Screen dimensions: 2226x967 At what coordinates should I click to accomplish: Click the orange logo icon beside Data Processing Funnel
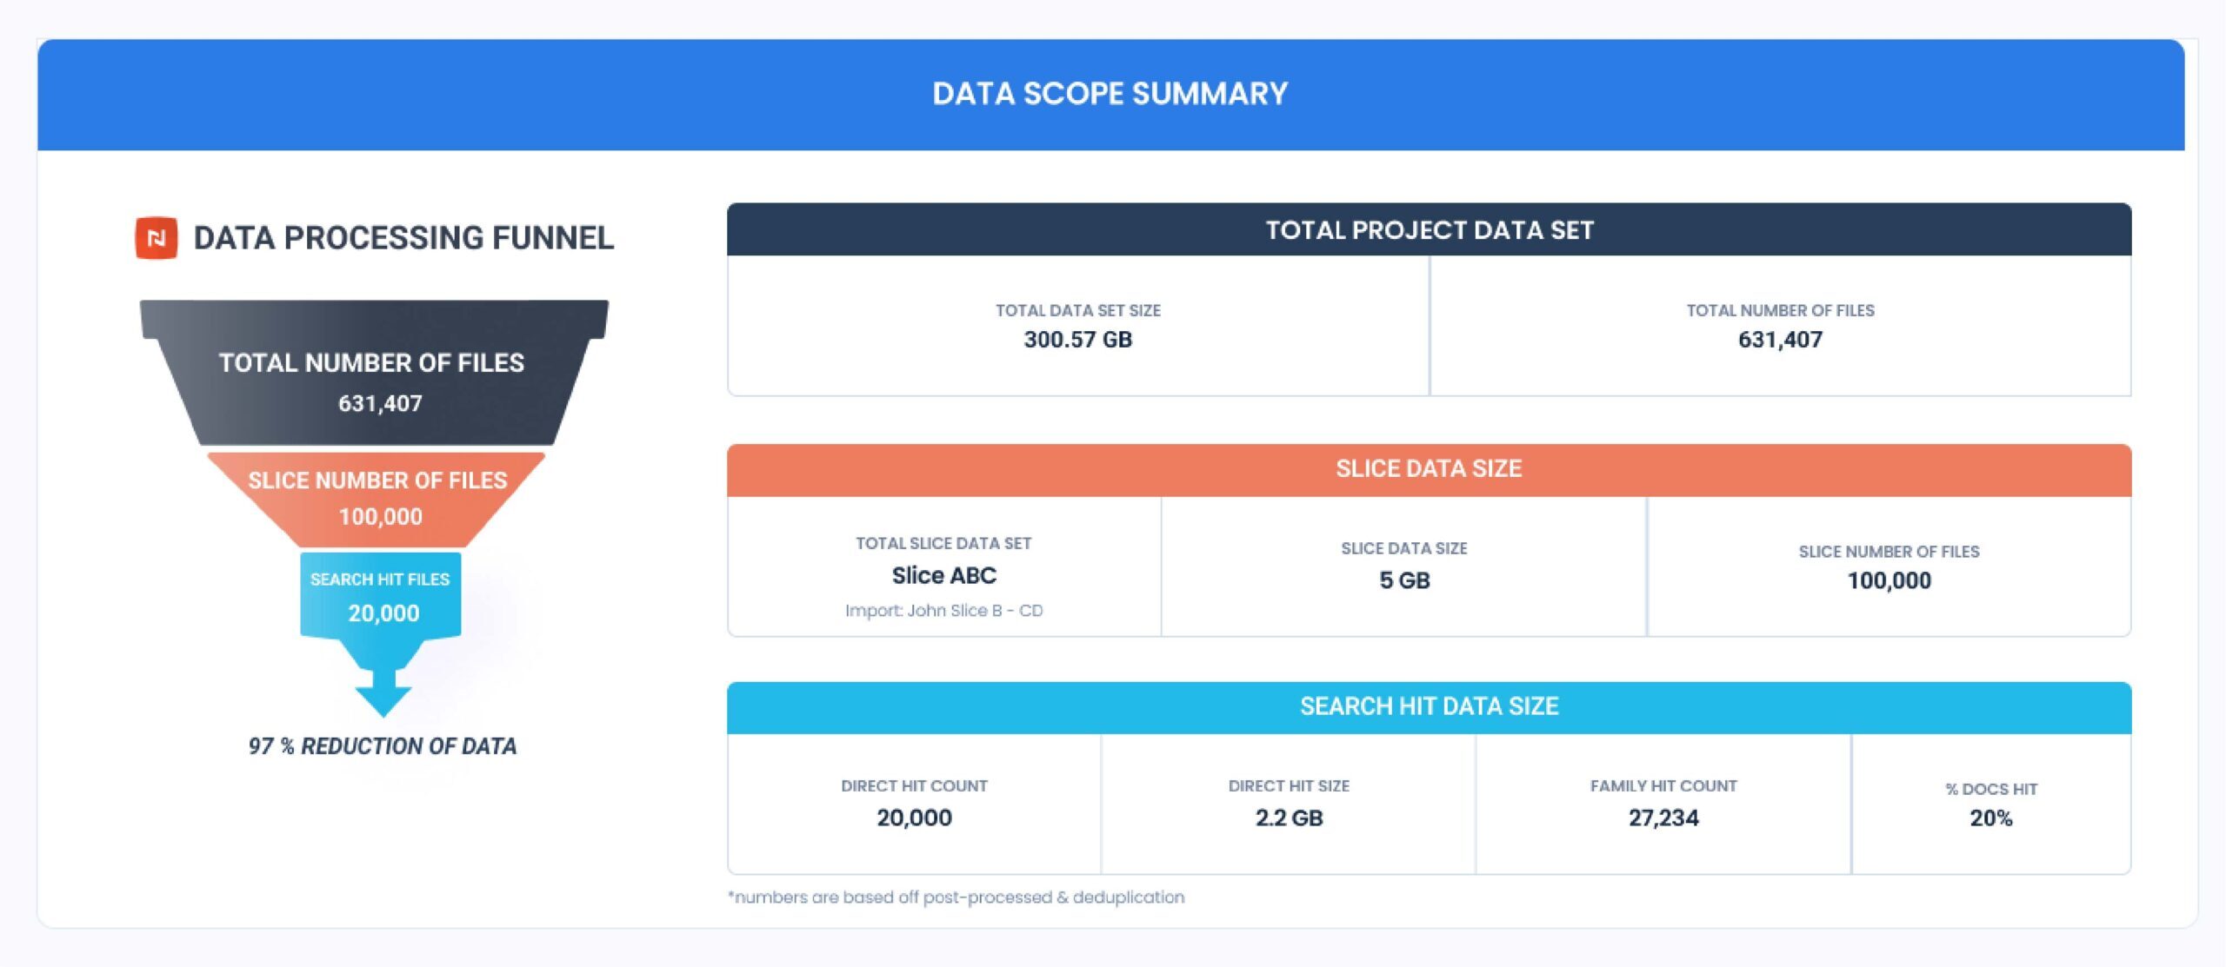[157, 238]
